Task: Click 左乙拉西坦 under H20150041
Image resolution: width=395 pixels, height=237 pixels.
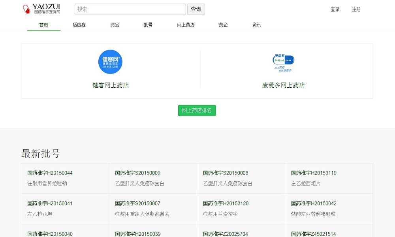Action: tap(39, 214)
